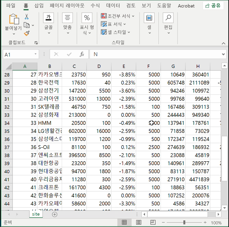Switch to Page Break Preview icon
229x227 pixels.
point(153,222)
